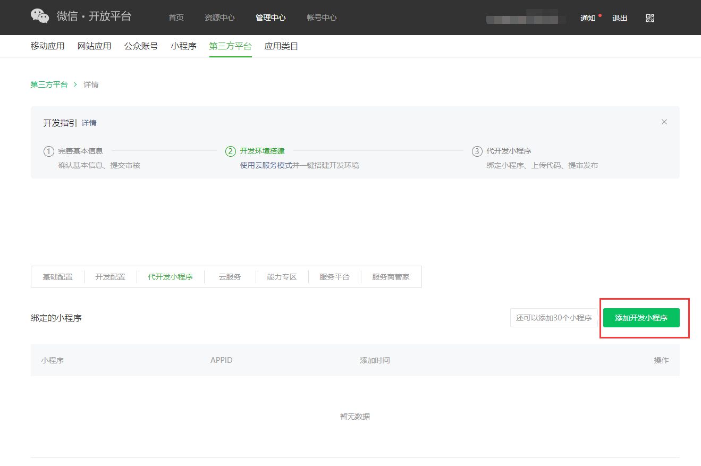Image resolution: width=701 pixels, height=466 pixels.
Task: Go to 首页 in top navigation
Action: [x=176, y=18]
